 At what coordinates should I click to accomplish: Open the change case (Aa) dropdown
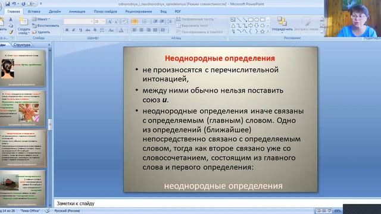[111, 30]
